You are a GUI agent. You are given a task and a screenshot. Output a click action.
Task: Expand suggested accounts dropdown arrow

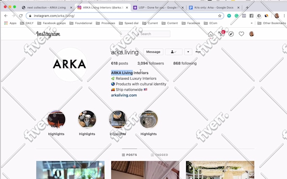pyautogui.click(x=188, y=52)
